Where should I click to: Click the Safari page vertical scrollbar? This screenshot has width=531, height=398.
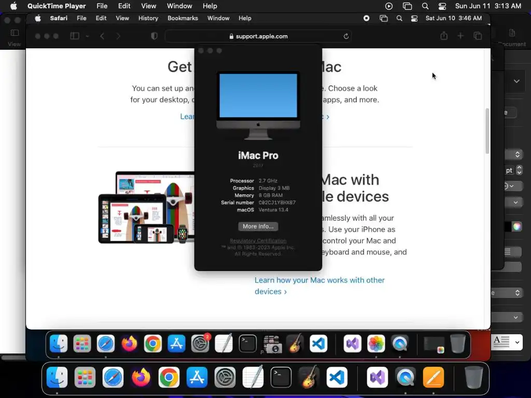(x=487, y=131)
